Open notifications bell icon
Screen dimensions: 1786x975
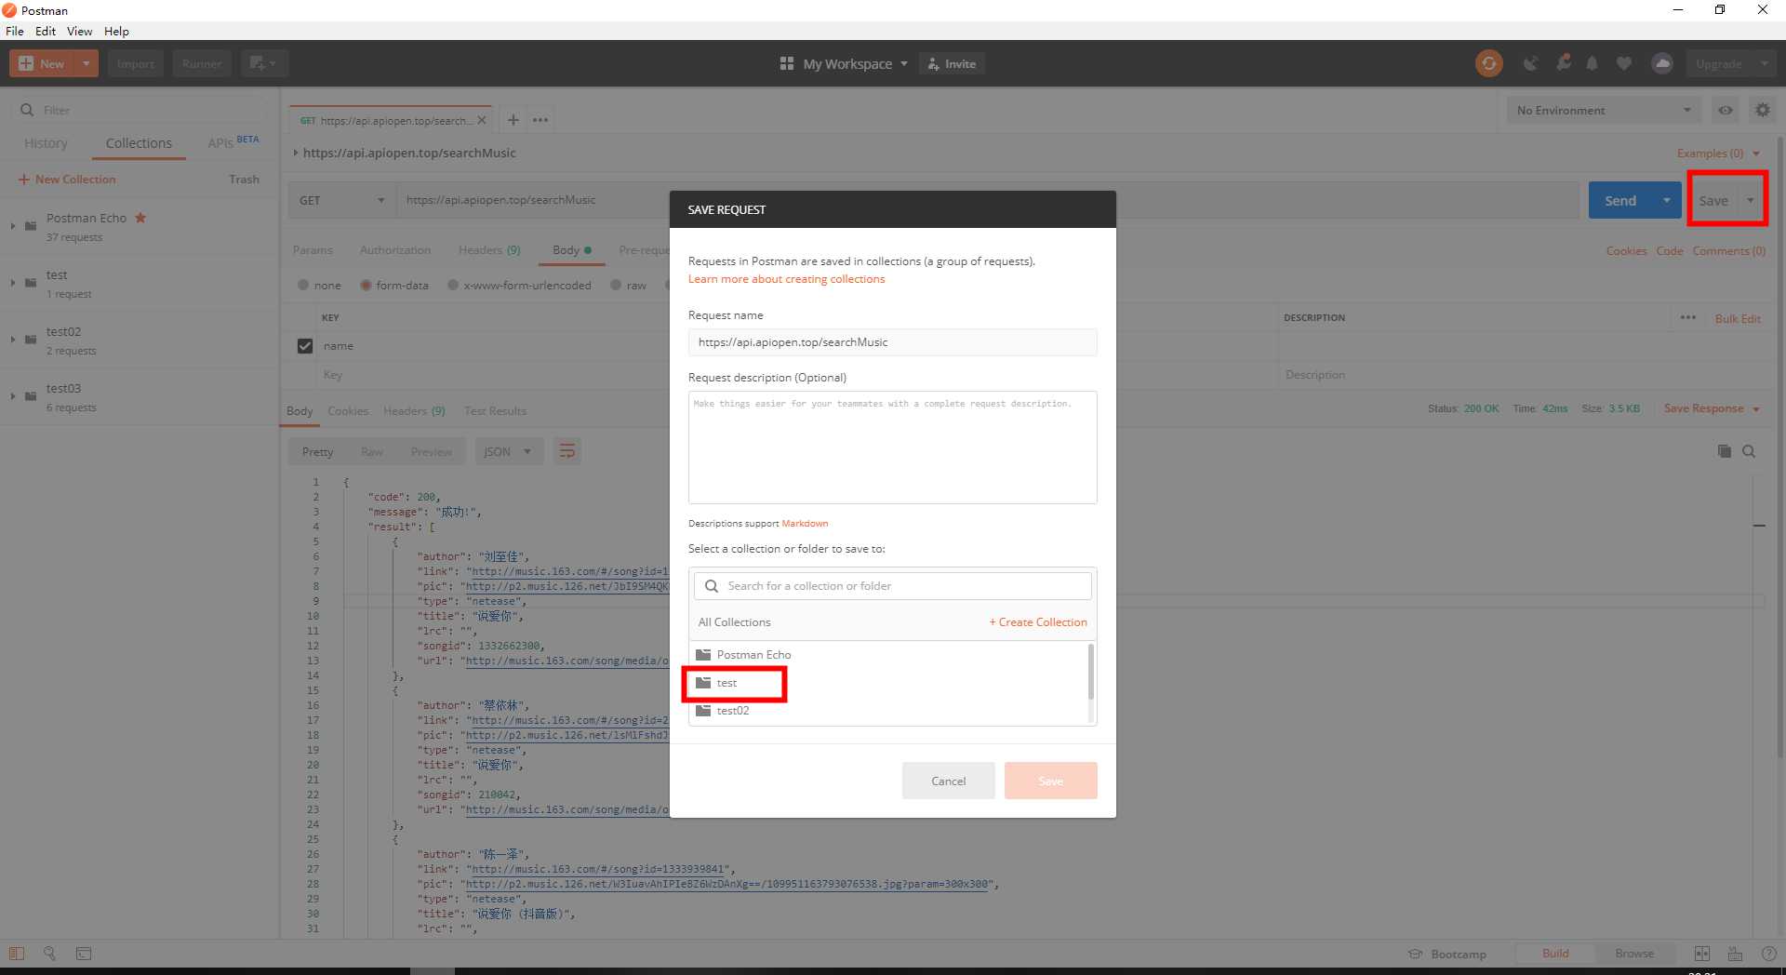coord(1592,63)
